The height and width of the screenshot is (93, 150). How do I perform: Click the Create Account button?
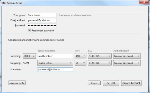(131, 83)
